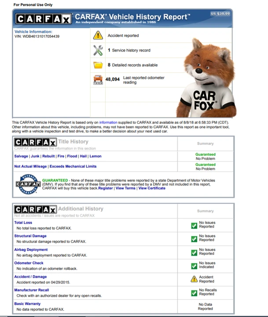
Task: Click 'Check with an authorized dealer' recall text
Action: coord(59,295)
